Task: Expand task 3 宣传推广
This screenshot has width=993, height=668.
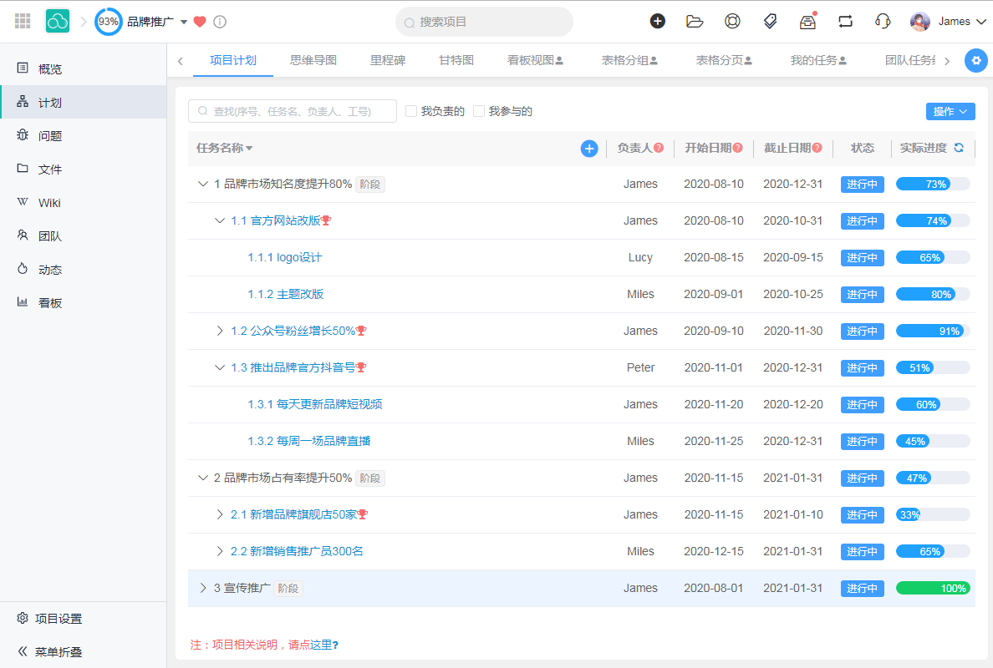Action: (203, 587)
